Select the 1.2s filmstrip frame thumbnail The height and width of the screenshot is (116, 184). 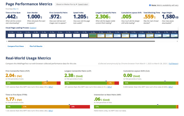pyautogui.click(x=109, y=36)
